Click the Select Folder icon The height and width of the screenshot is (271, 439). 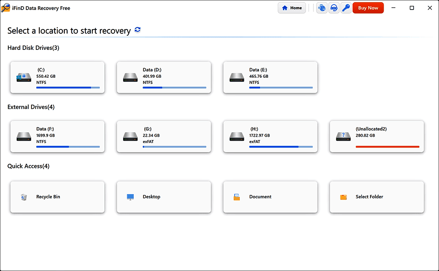pyautogui.click(x=343, y=197)
